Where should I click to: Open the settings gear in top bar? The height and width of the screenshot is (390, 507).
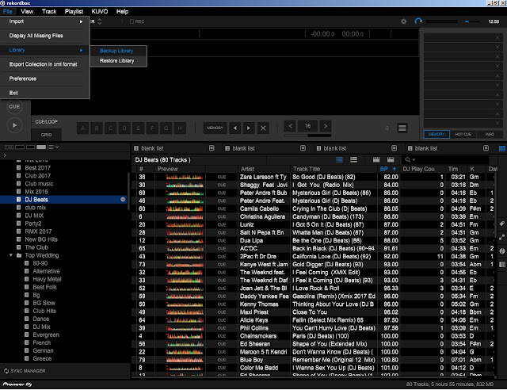click(403, 21)
